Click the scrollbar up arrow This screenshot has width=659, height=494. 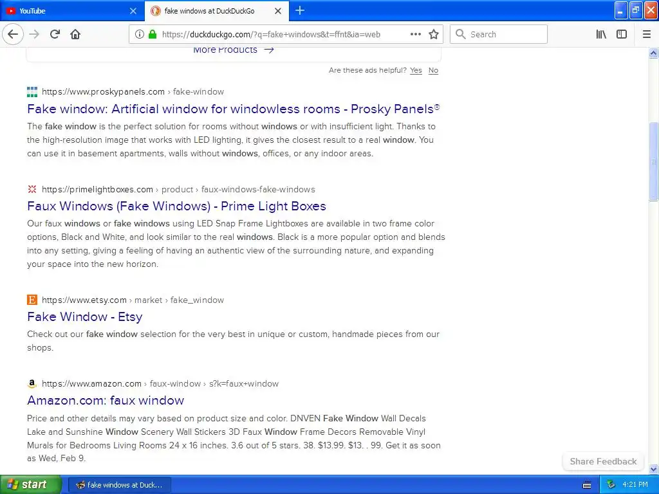pyautogui.click(x=653, y=53)
